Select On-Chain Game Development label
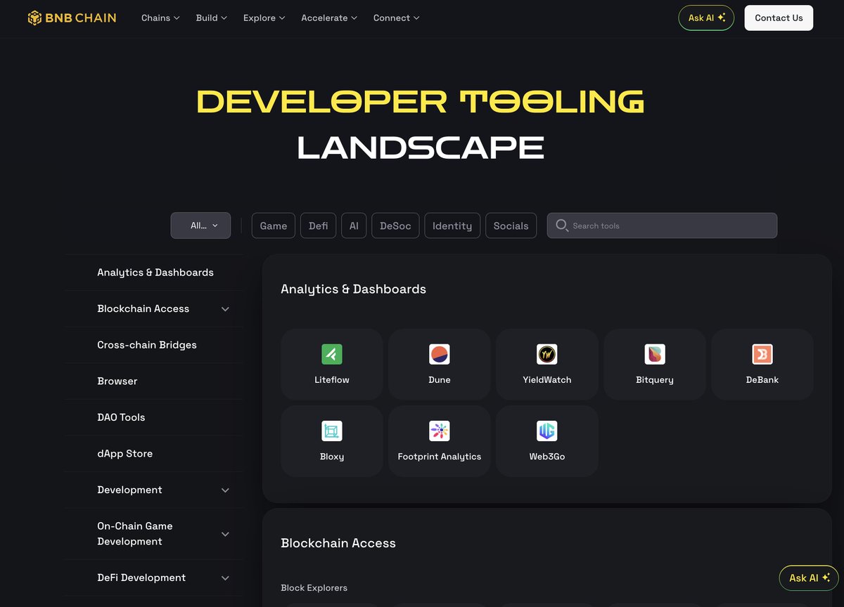 coord(135,534)
